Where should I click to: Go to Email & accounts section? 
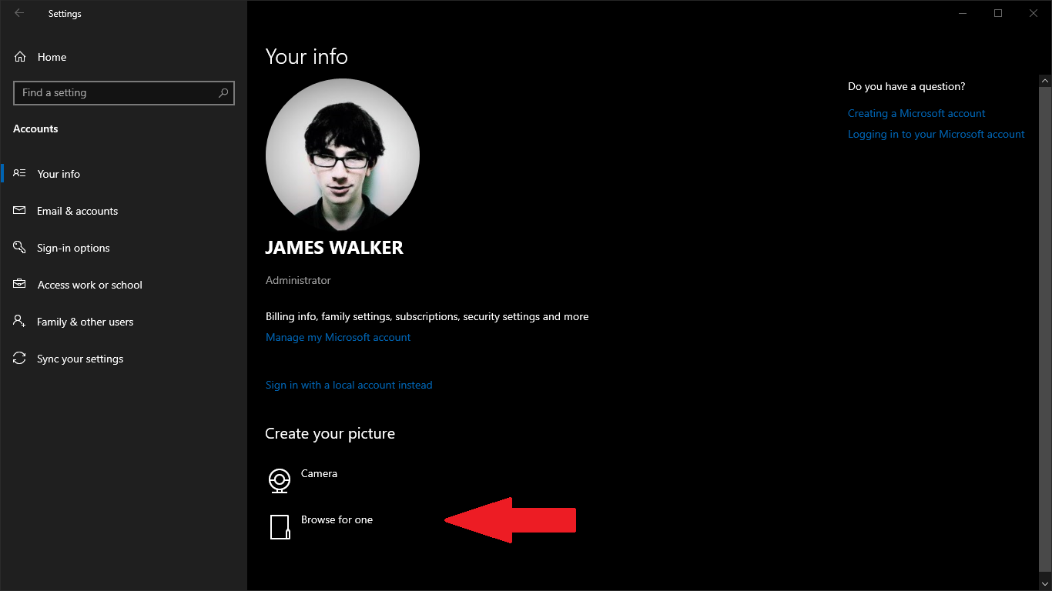coord(77,211)
